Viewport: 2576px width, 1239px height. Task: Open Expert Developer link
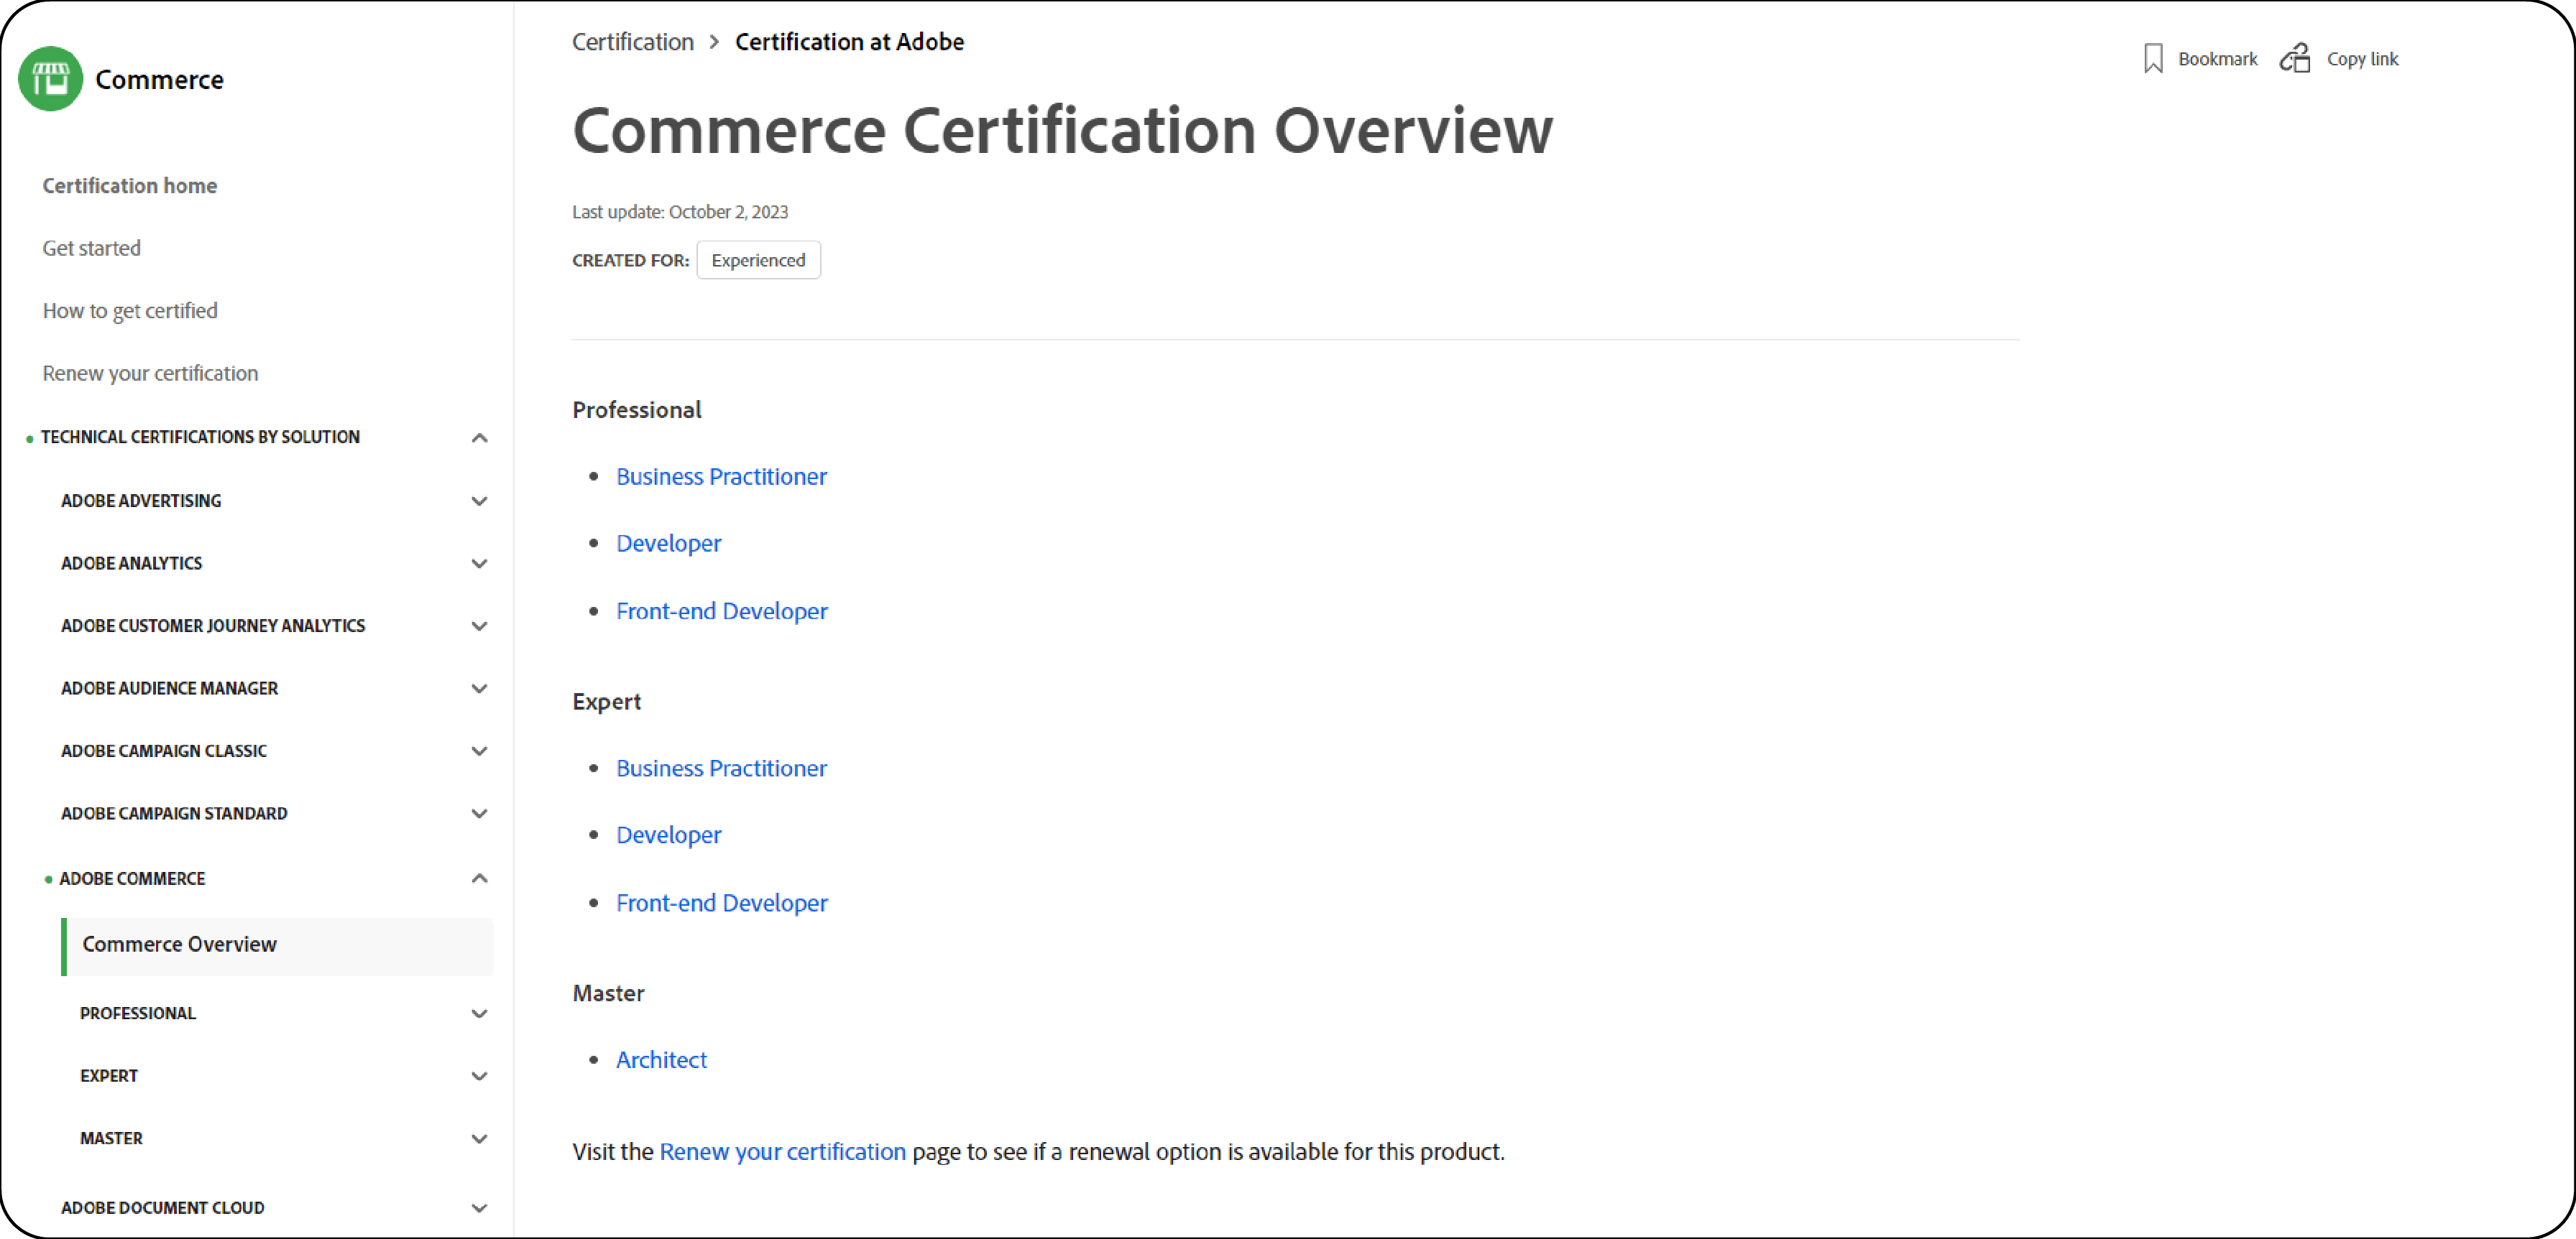(x=669, y=835)
